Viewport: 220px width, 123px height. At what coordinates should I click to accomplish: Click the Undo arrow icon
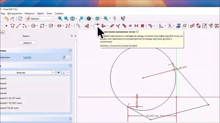coord(6,19)
